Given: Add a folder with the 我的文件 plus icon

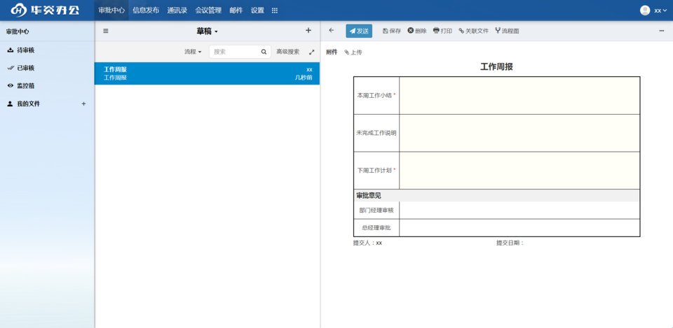Looking at the screenshot, I should coord(83,104).
